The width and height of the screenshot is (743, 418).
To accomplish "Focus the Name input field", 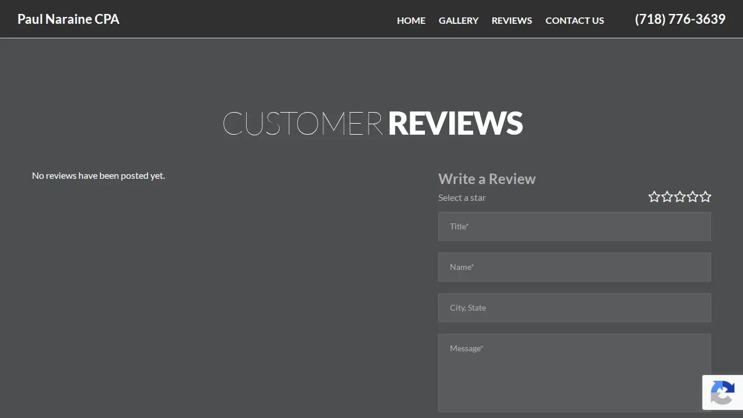I will click(x=575, y=267).
